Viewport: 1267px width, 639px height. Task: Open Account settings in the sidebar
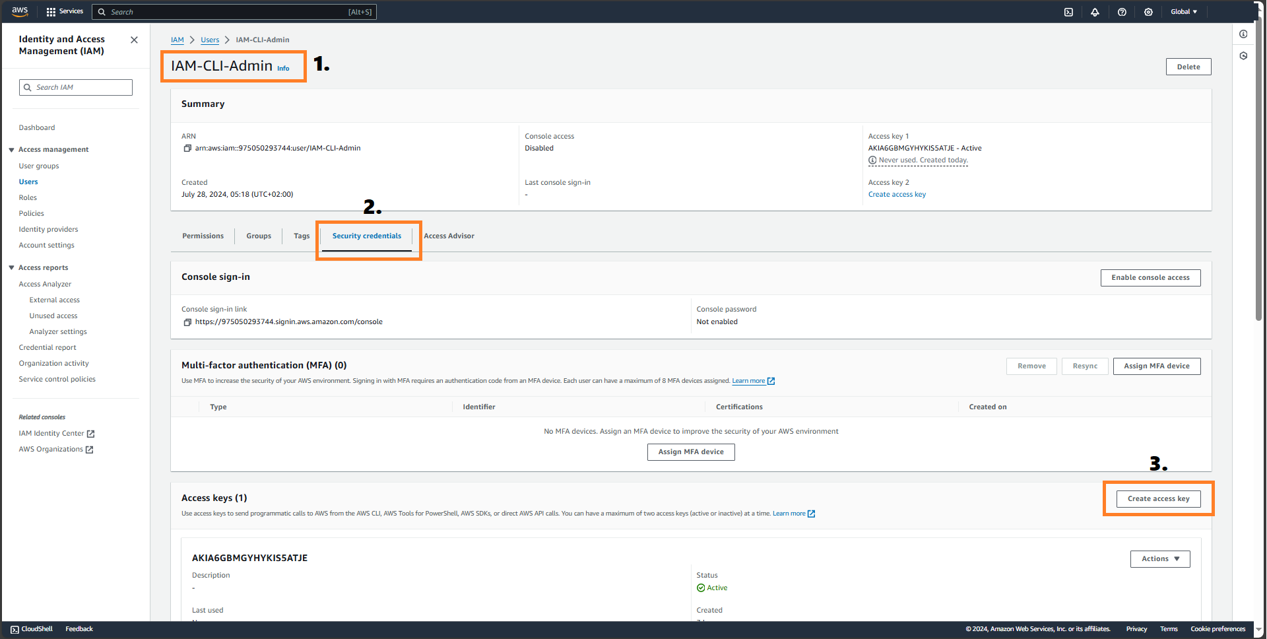point(46,246)
